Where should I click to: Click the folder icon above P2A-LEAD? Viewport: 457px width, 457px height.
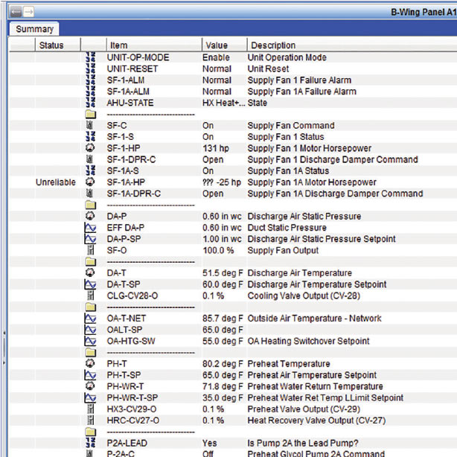(90, 432)
